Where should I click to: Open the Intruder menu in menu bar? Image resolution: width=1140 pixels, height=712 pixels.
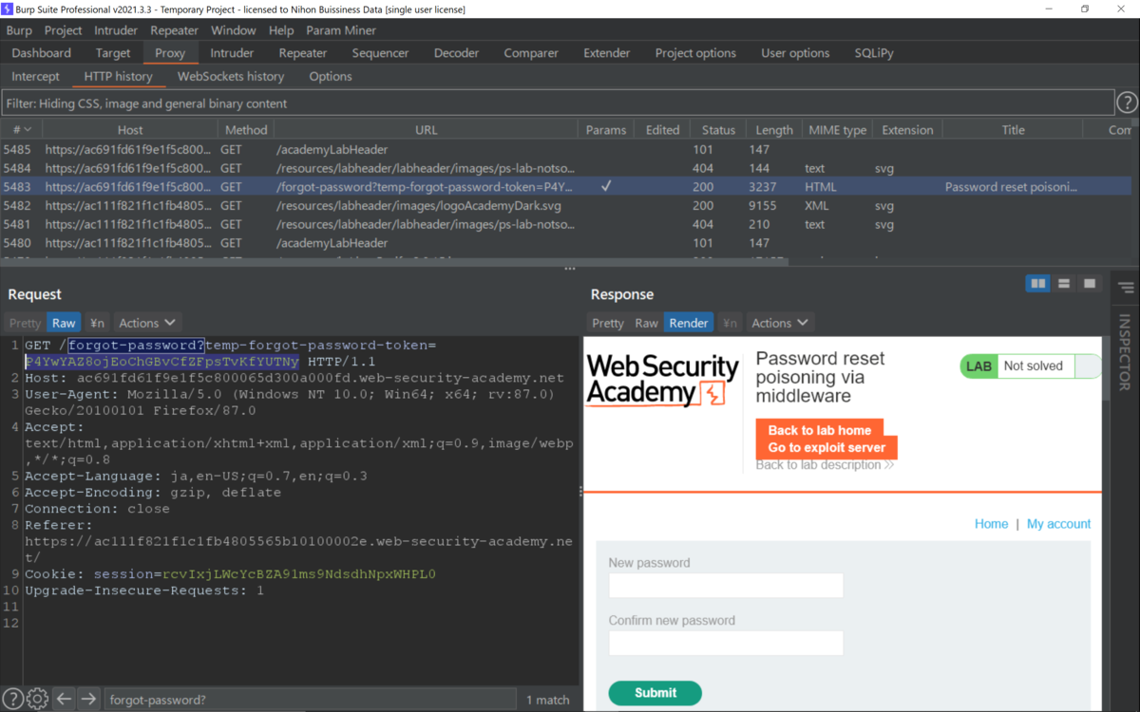point(116,30)
